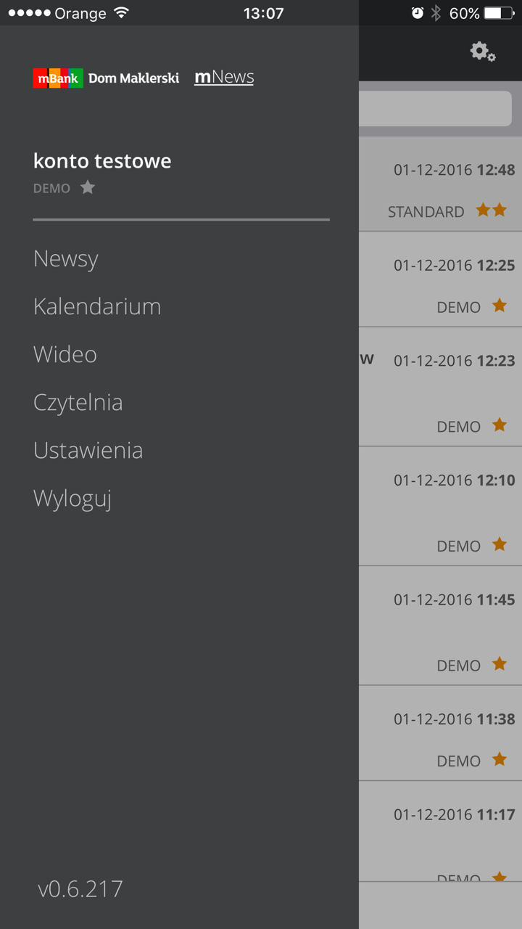Tap the search field at the top
Viewport: 522px width, 929px height.
pyautogui.click(x=435, y=109)
